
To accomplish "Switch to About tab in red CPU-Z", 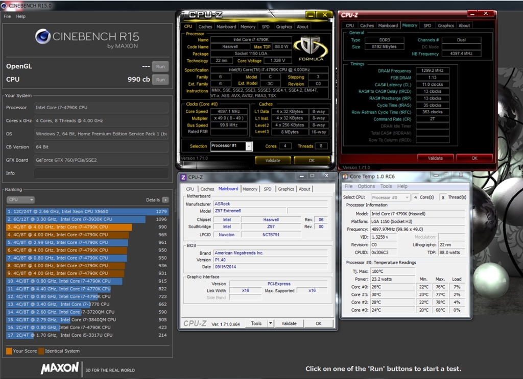I will tap(464, 26).
